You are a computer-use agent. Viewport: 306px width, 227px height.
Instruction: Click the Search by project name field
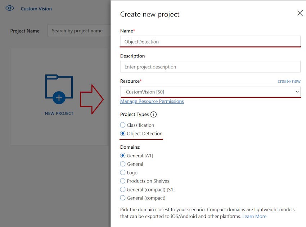[x=79, y=31]
